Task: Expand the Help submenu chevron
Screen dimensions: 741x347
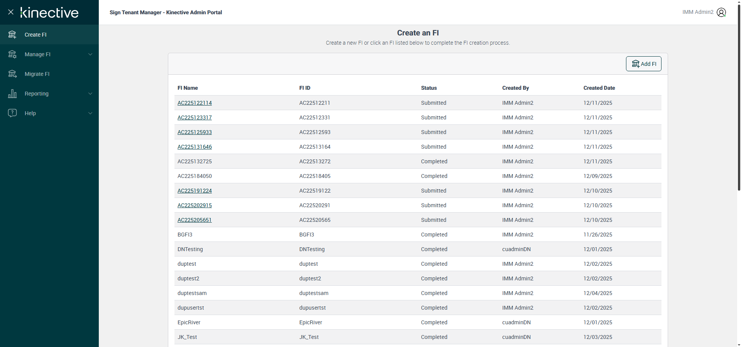Action: [90, 113]
